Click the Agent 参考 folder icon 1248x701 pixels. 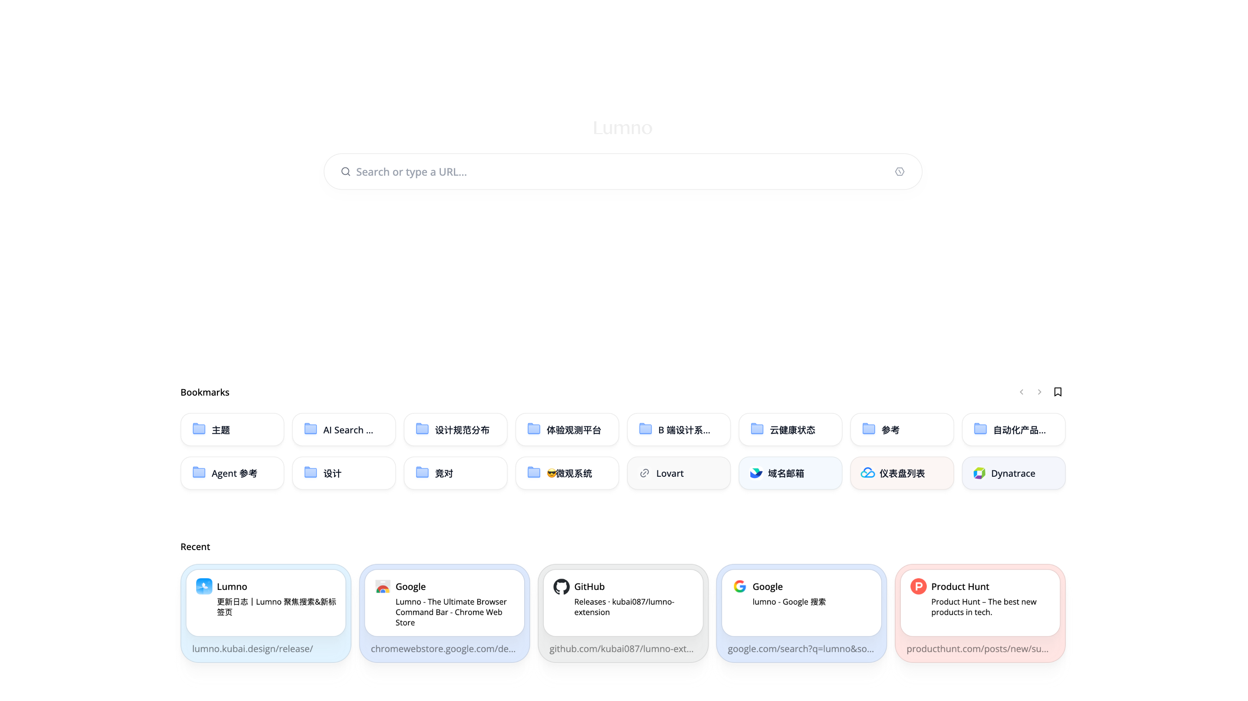199,472
